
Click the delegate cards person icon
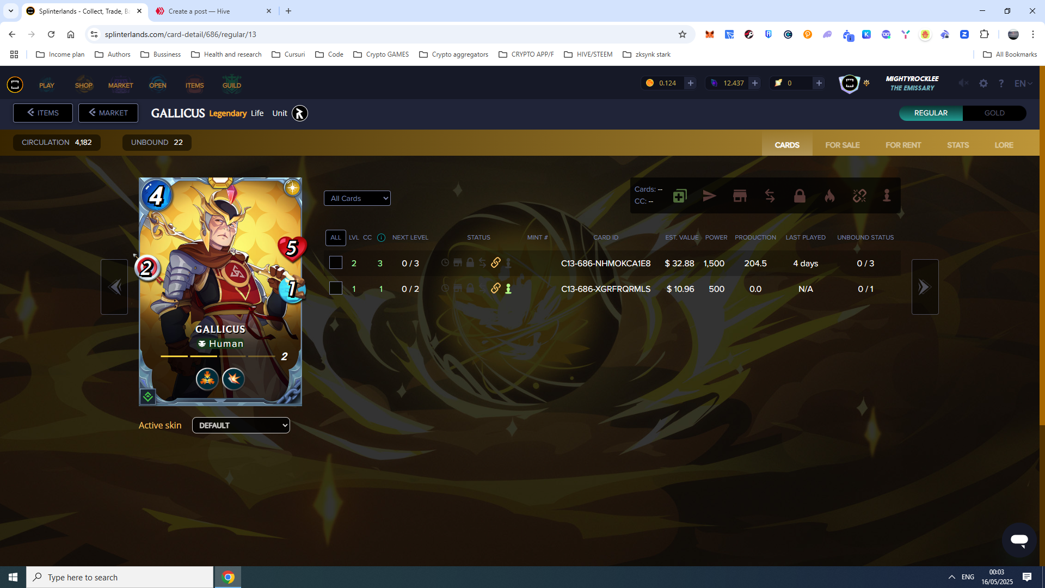tap(887, 196)
